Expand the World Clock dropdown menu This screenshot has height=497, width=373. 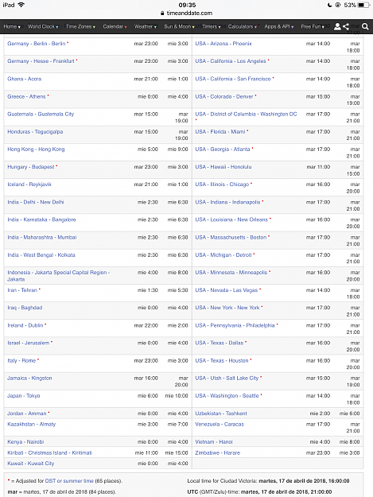[43, 26]
